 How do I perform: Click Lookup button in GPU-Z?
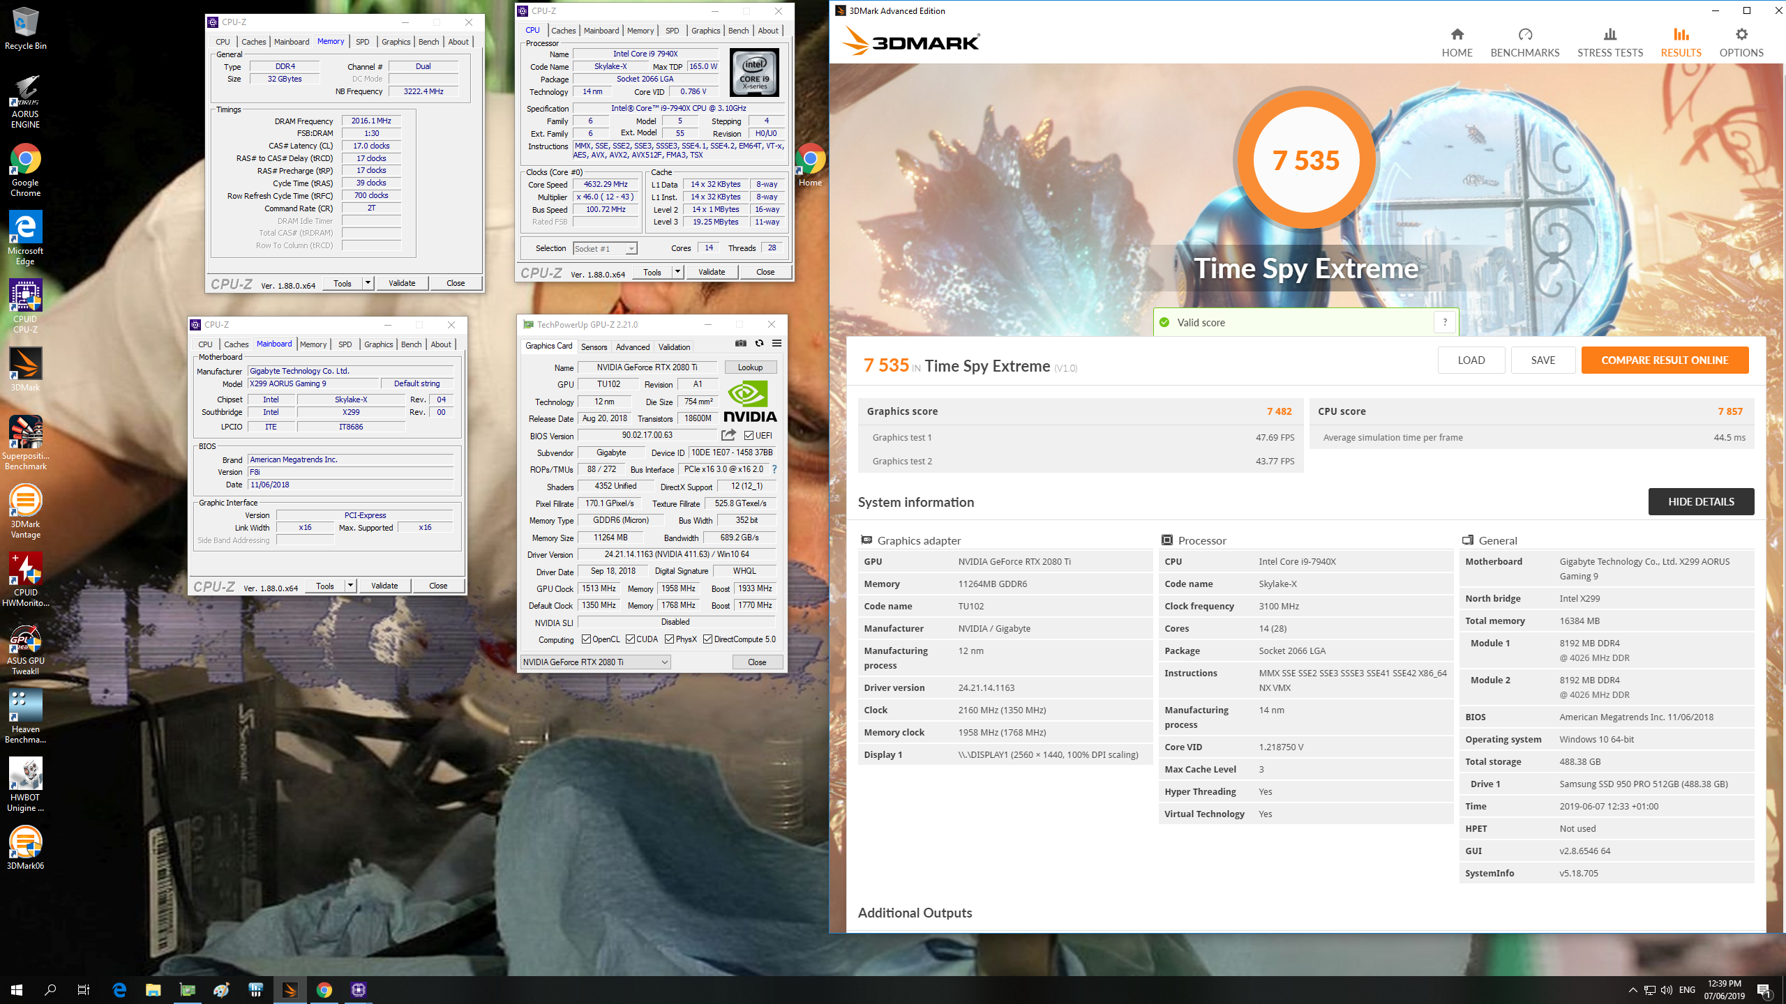pos(750,367)
